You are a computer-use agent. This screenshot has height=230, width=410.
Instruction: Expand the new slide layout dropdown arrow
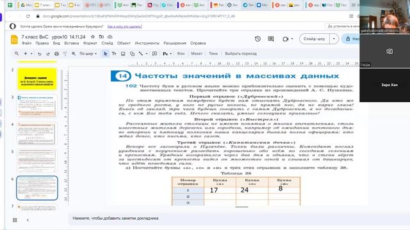[31, 54]
